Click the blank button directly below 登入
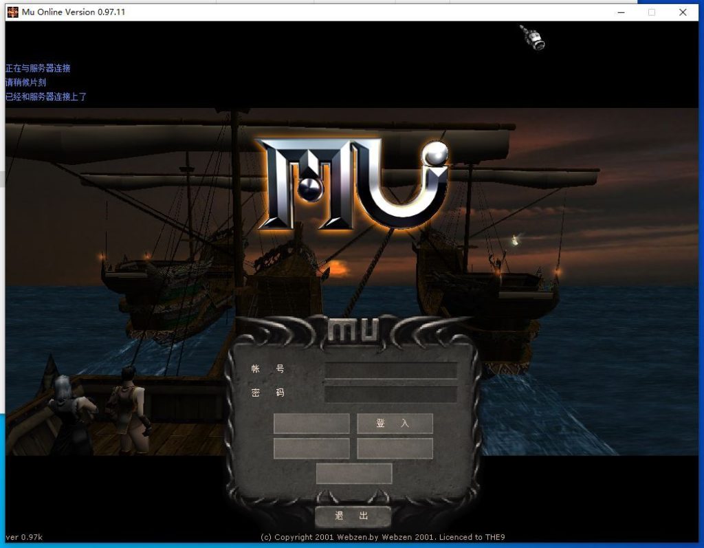This screenshot has height=548, width=704. [x=395, y=448]
